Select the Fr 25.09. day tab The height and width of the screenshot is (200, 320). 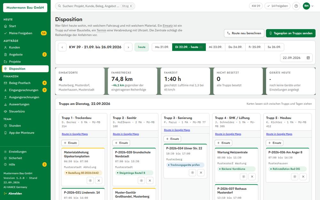pyautogui.click(x=255, y=47)
